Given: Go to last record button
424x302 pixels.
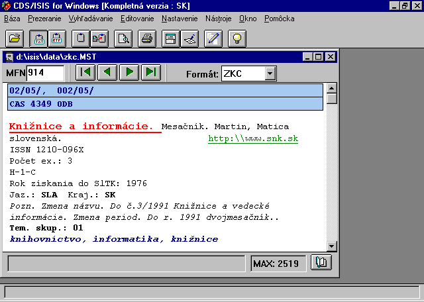Looking at the screenshot, I should tap(151, 72).
